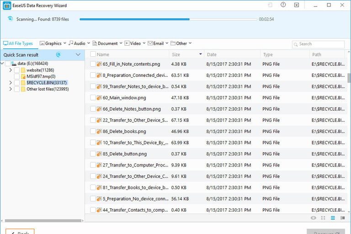
Task: Toggle the preview pane view icon
Action: pyautogui.click(x=342, y=218)
